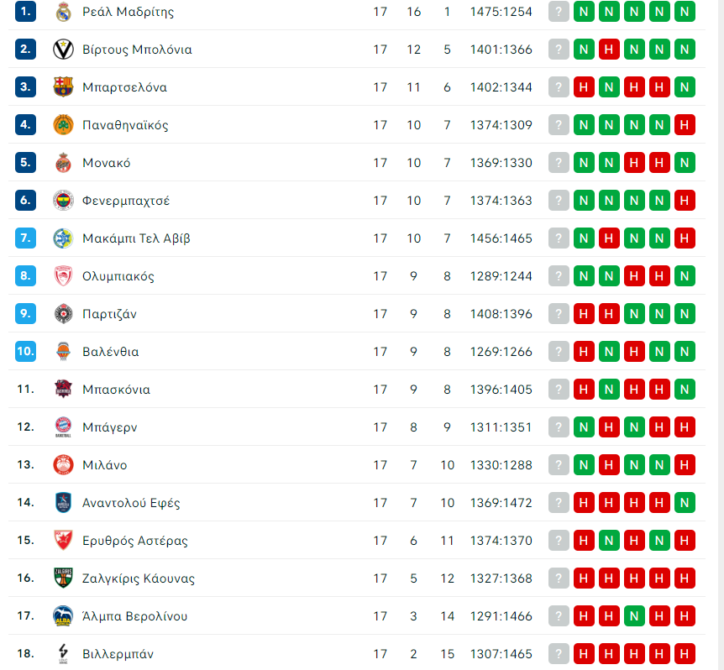Image resolution: width=724 pixels, height=670 pixels.
Task: Click the Partizan club logo
Action: coord(63,314)
